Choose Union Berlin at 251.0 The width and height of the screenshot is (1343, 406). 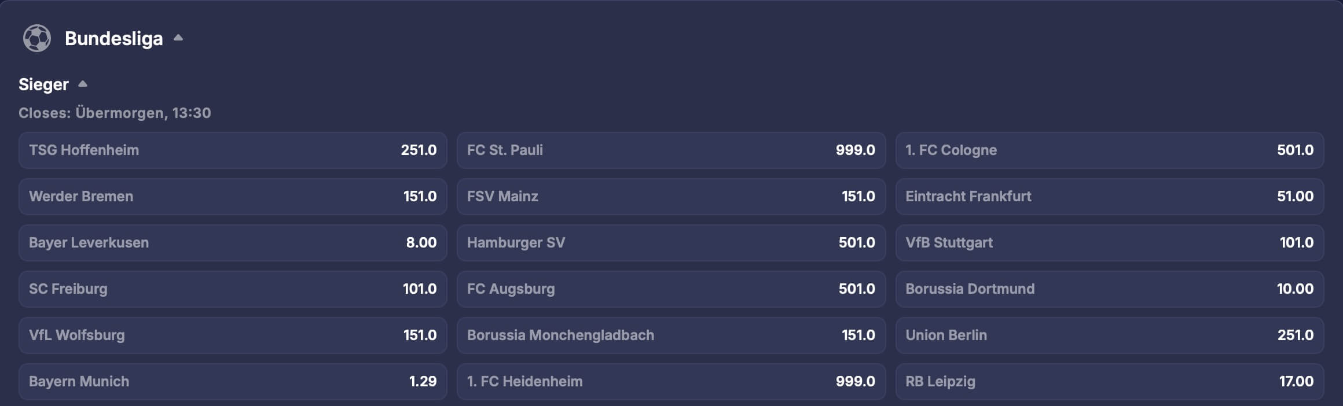click(1110, 335)
